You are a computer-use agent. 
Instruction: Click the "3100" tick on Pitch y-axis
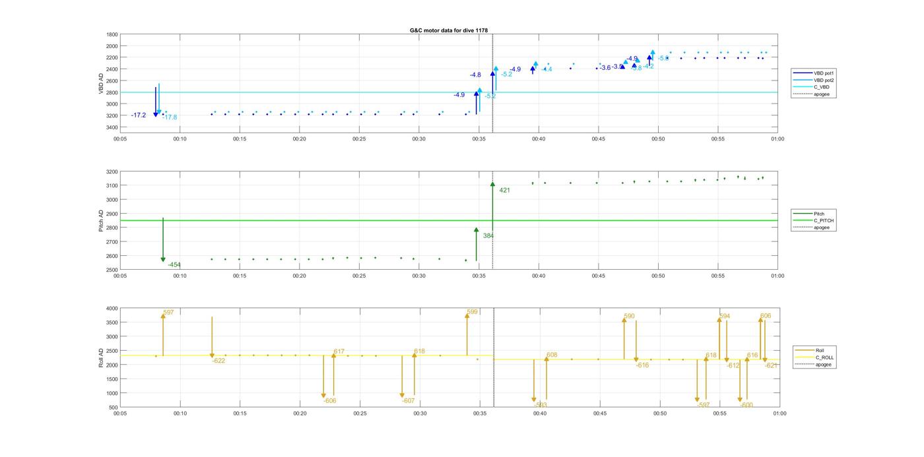112,186
